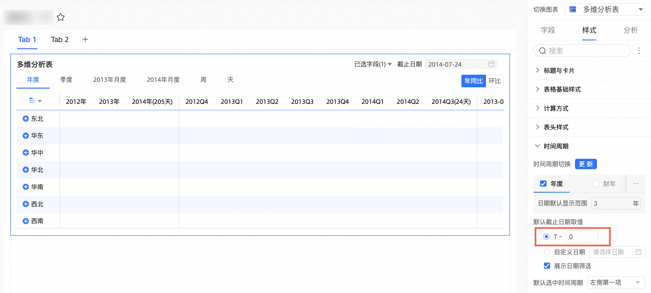Click the chart type icon in selector
This screenshot has width=651, height=293.
point(573,9)
